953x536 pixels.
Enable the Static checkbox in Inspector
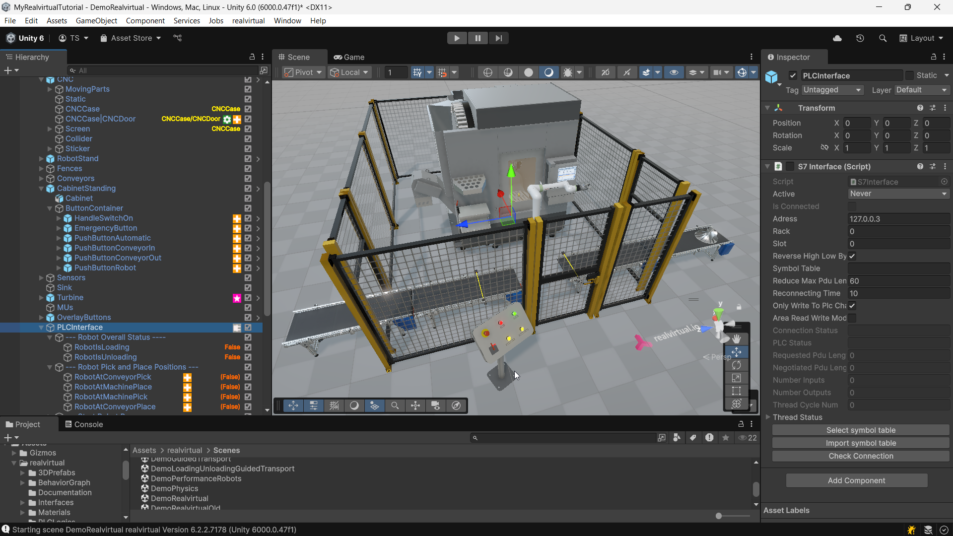point(909,75)
